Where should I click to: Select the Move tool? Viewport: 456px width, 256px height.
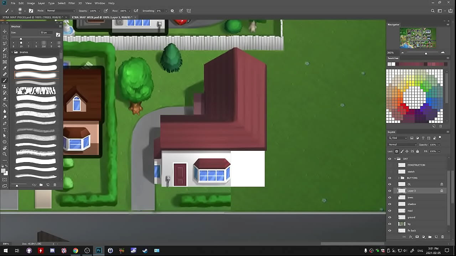[5, 31]
